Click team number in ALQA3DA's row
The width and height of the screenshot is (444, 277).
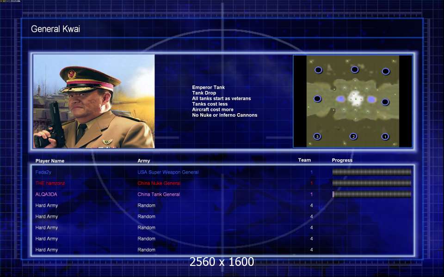click(x=311, y=194)
